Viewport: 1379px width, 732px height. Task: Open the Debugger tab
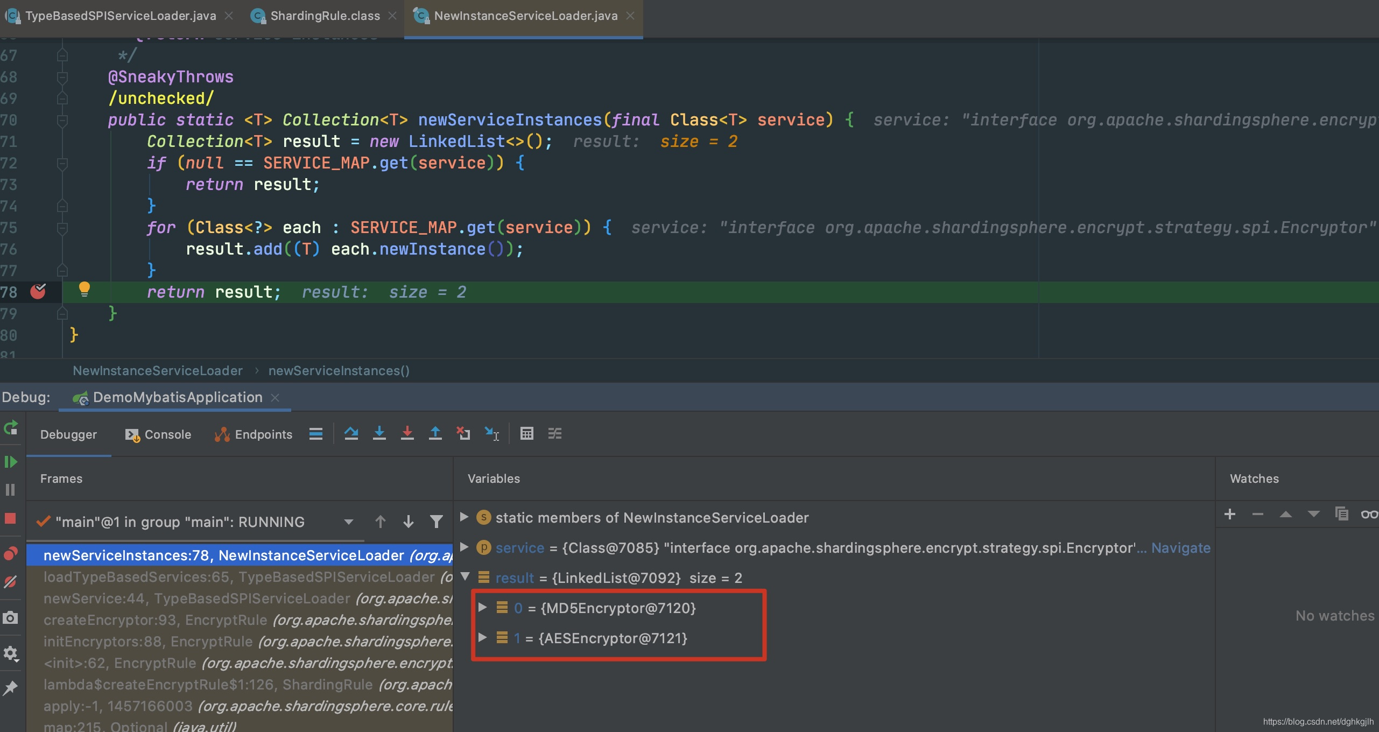68,434
